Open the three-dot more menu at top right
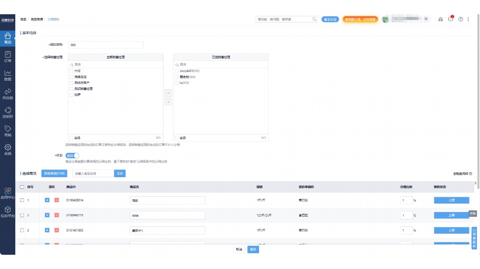This screenshot has height=269, width=480. 468,19
